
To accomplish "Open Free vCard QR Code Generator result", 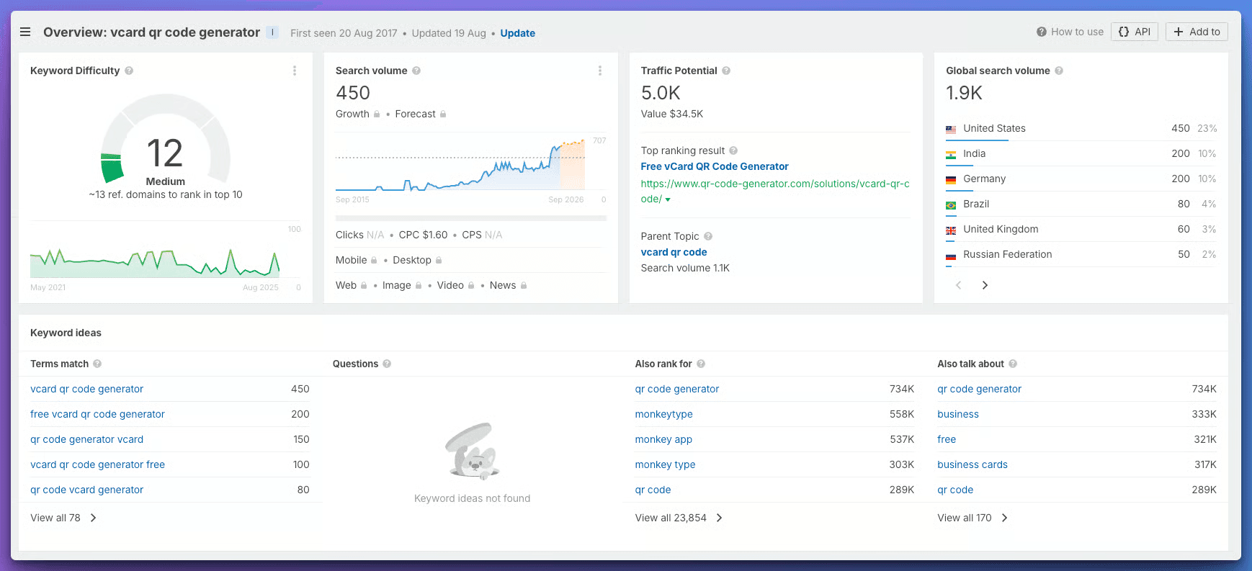I will coord(714,166).
